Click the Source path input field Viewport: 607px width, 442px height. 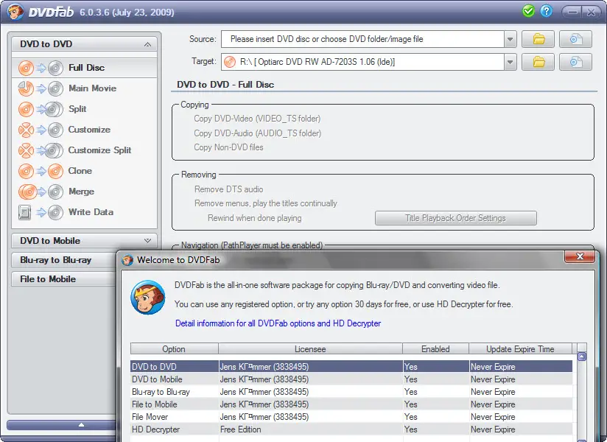(362, 39)
